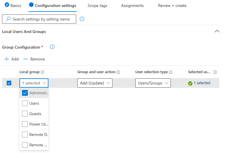Click the green checkmark status icon
242x153 pixels.
190,83
